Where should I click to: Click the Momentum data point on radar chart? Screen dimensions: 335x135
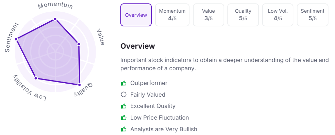(55, 19)
